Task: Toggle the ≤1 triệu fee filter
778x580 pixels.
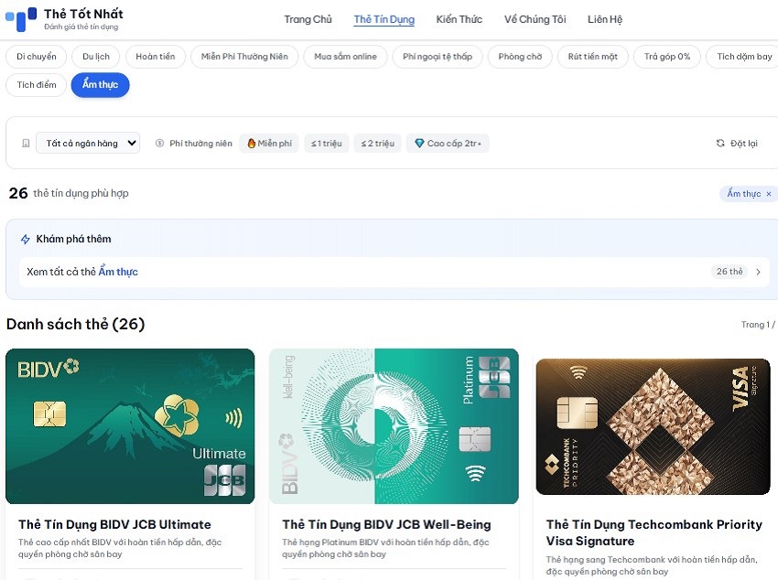Action: 326,144
